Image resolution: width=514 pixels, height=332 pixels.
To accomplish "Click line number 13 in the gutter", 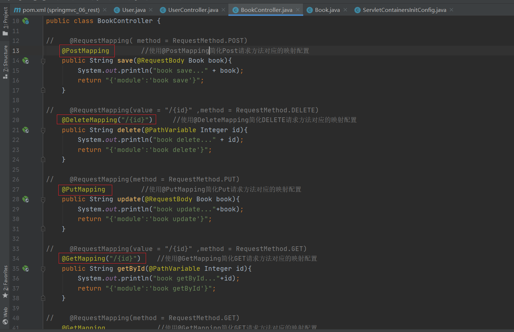I will (x=16, y=51).
